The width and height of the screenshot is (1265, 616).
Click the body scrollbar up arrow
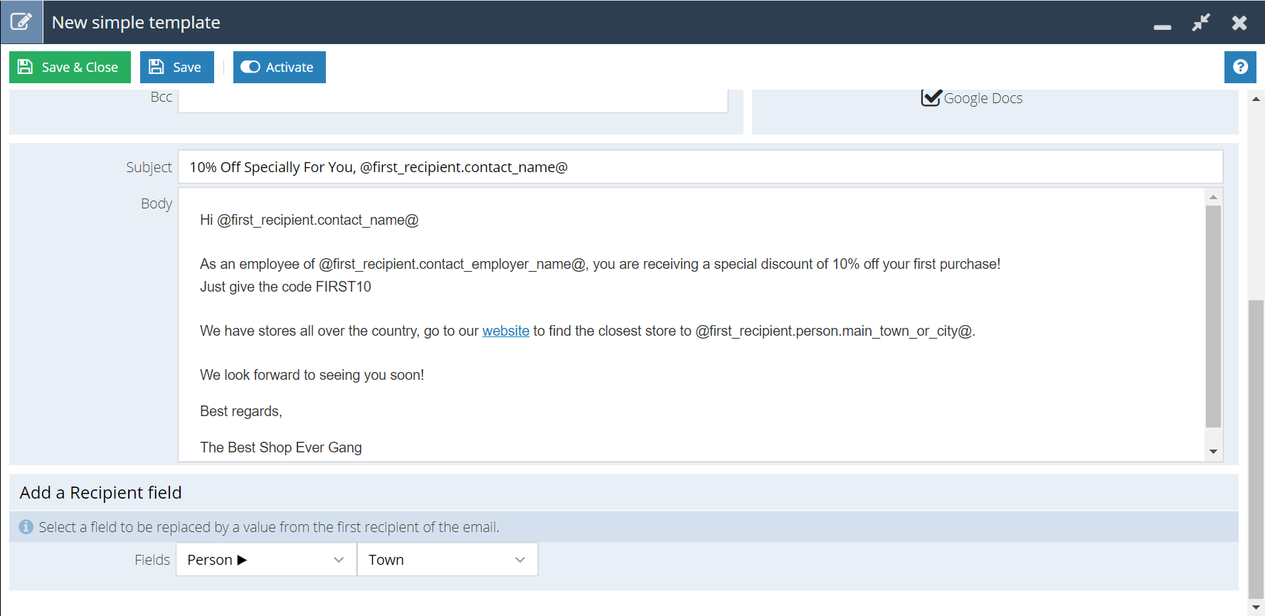pyautogui.click(x=1213, y=197)
